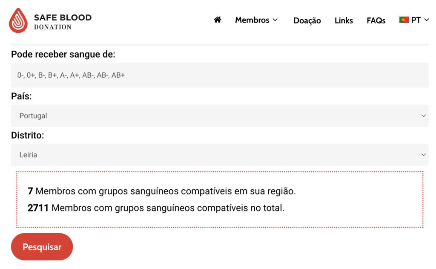Click the compatible blood types field
This screenshot has width=436, height=269.
click(219, 75)
